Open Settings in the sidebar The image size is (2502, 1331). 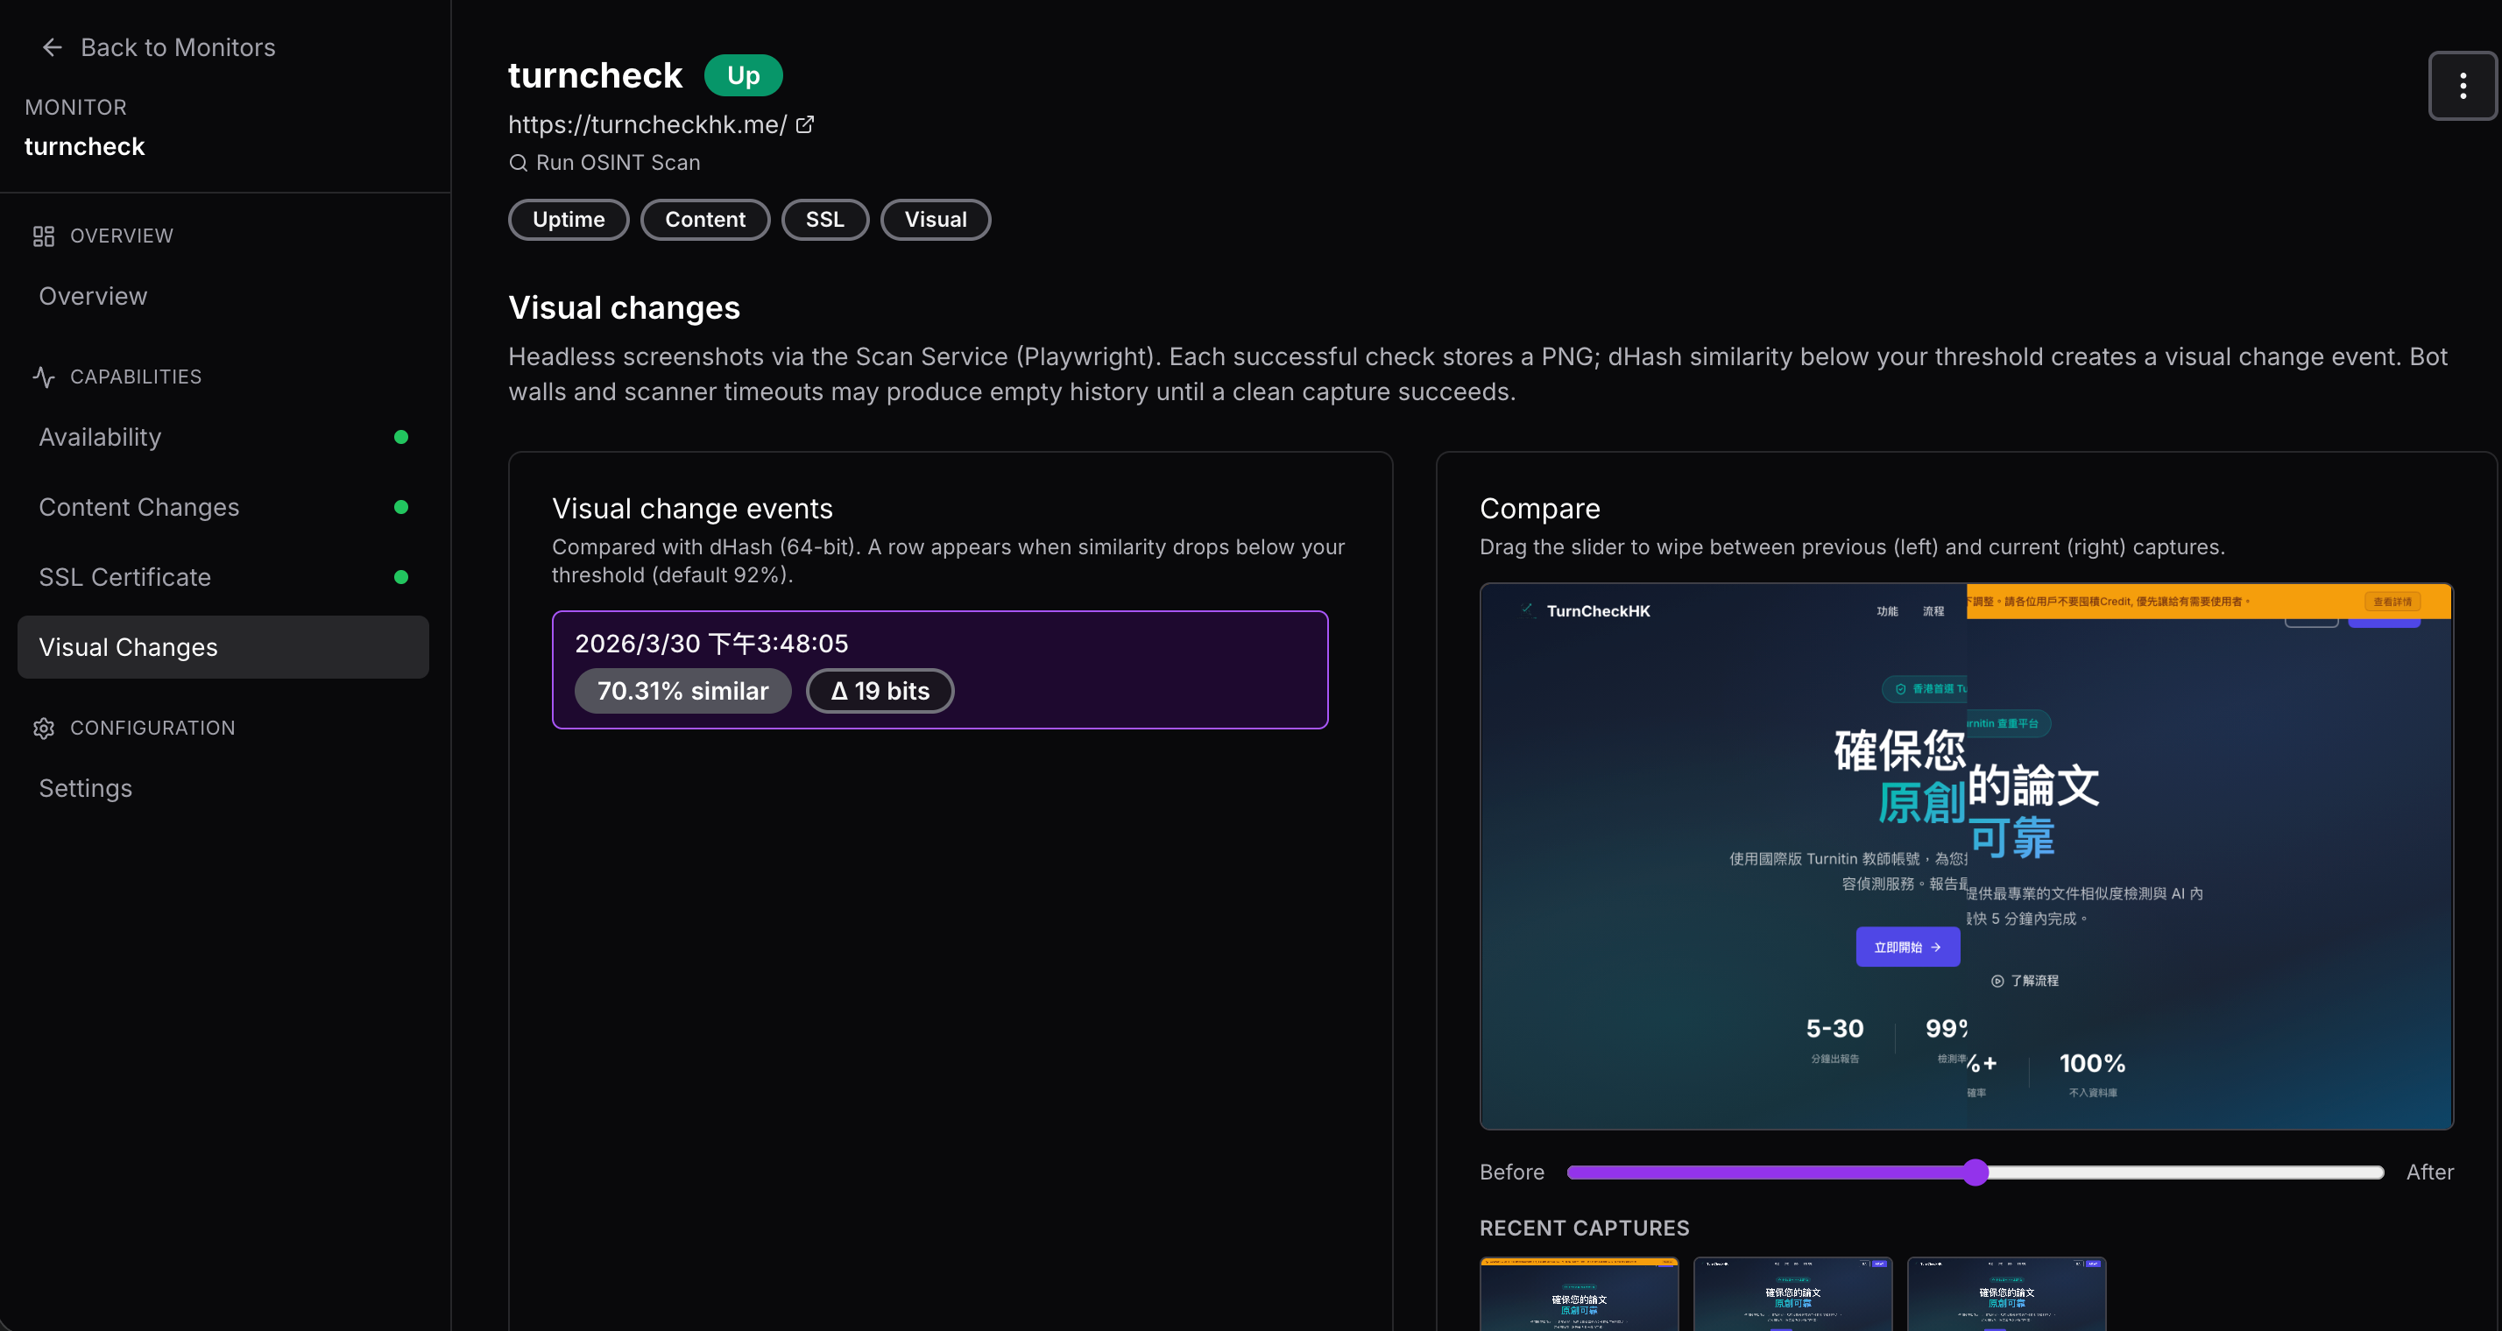pos(86,788)
